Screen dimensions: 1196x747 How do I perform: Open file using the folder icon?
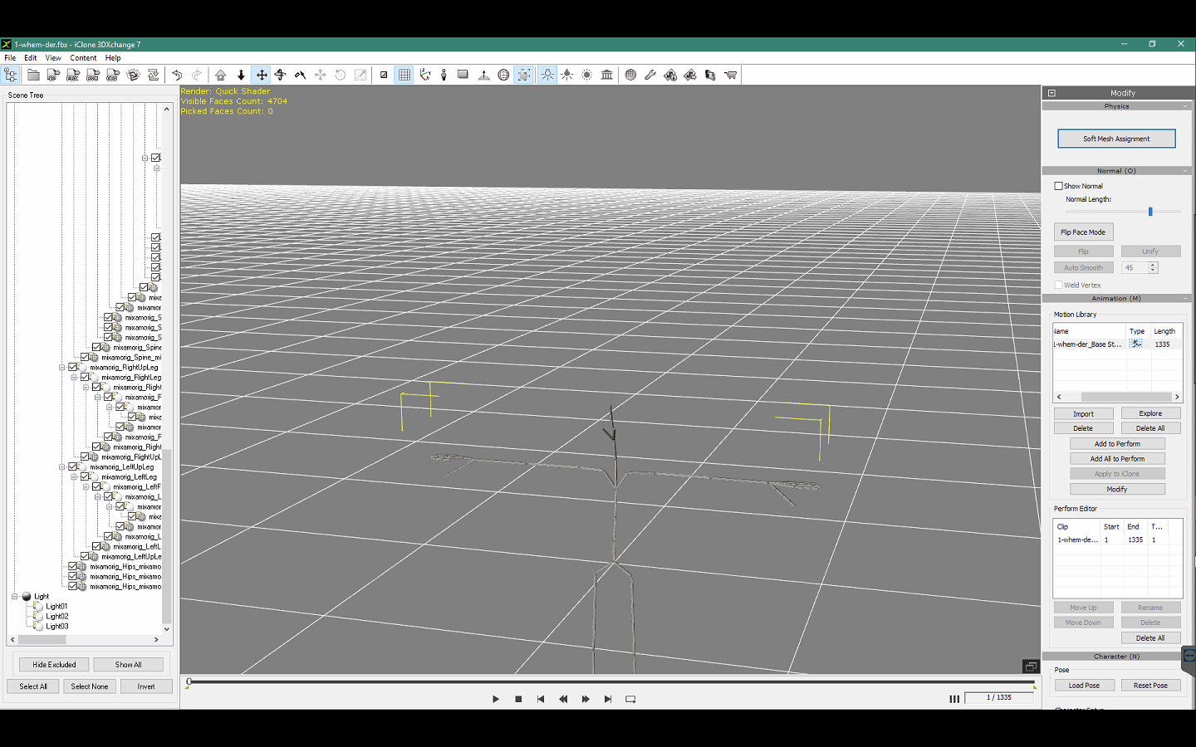(x=33, y=75)
